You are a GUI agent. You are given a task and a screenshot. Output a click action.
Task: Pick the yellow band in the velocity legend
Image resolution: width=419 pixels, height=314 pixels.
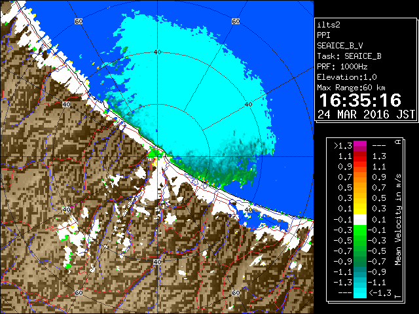(360, 209)
